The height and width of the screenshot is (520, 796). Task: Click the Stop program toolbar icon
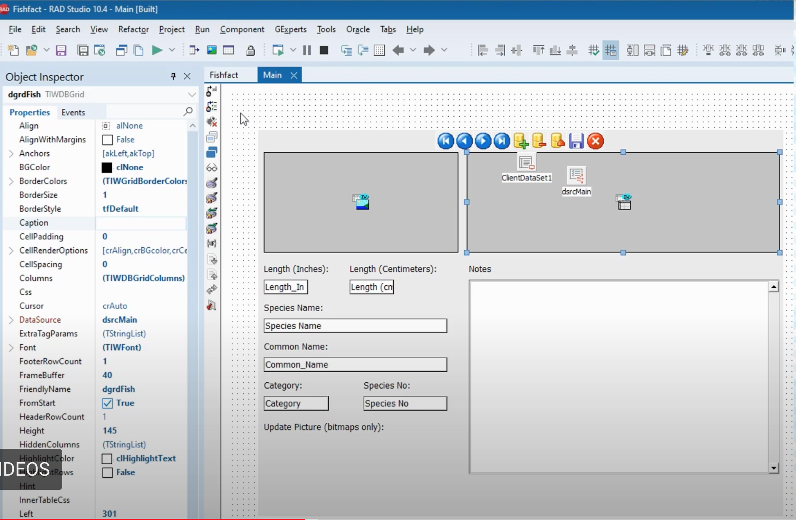324,50
